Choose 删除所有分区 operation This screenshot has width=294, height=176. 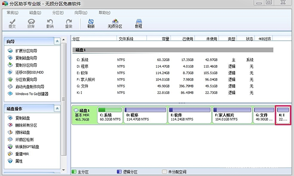click(x=23, y=125)
